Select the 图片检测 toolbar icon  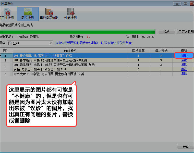click(x=28, y=14)
